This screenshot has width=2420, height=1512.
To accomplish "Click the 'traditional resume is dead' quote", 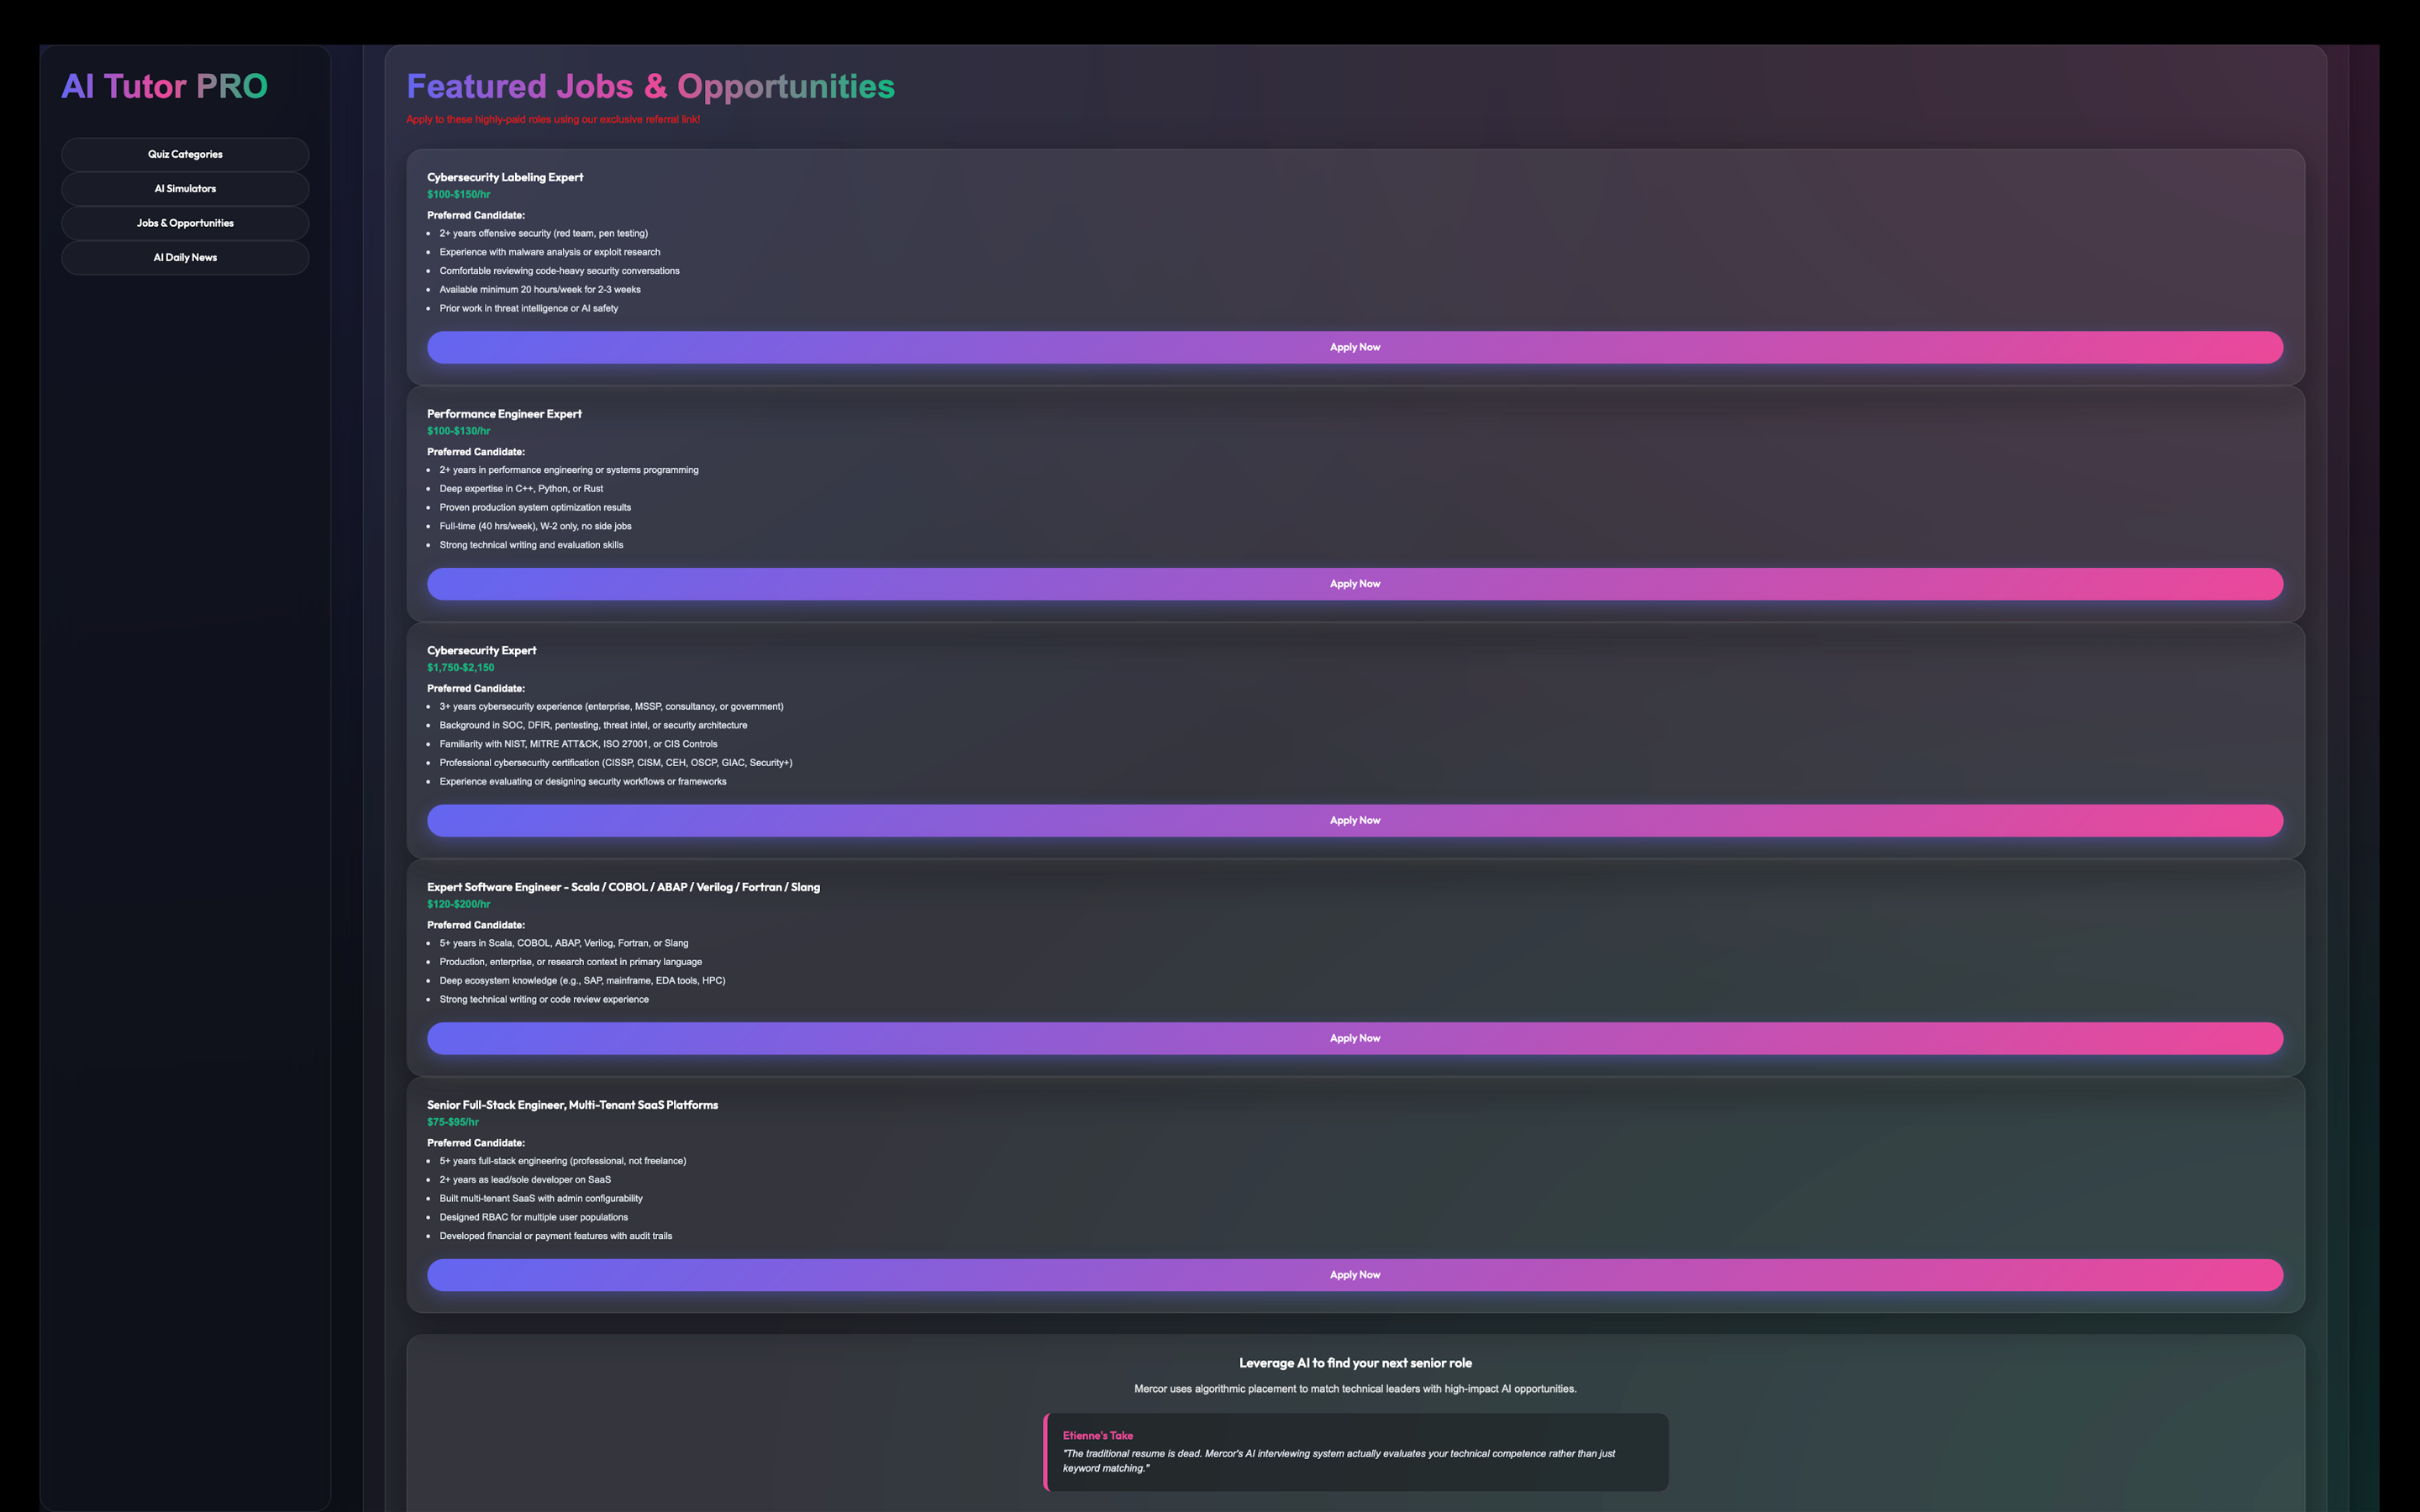I will point(1339,1461).
